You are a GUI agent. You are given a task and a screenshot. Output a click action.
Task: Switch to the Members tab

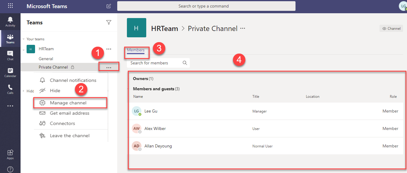click(x=136, y=50)
